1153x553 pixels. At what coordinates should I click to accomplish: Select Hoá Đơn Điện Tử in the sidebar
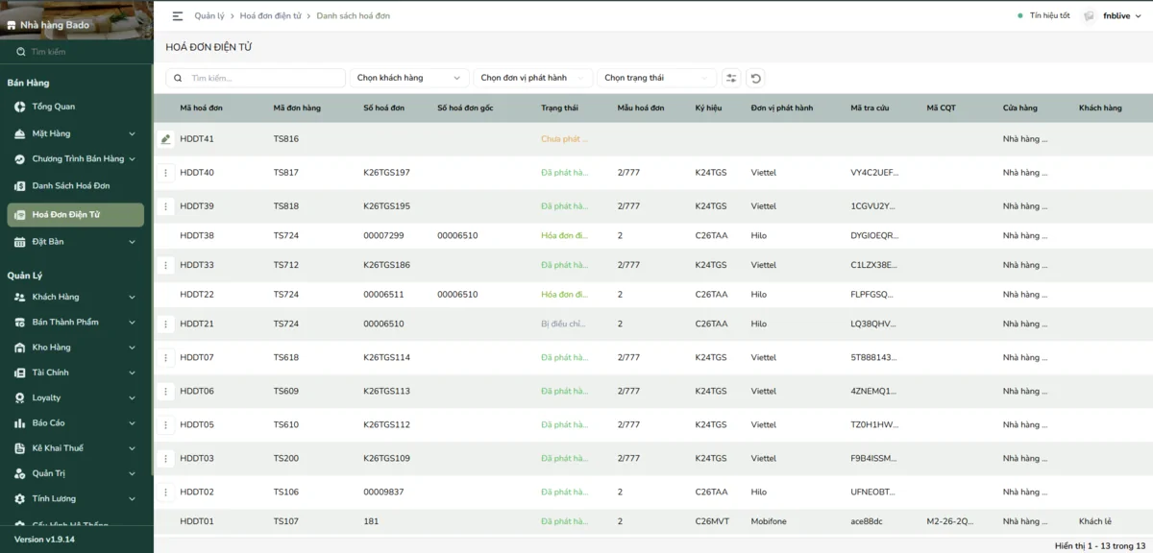point(76,215)
